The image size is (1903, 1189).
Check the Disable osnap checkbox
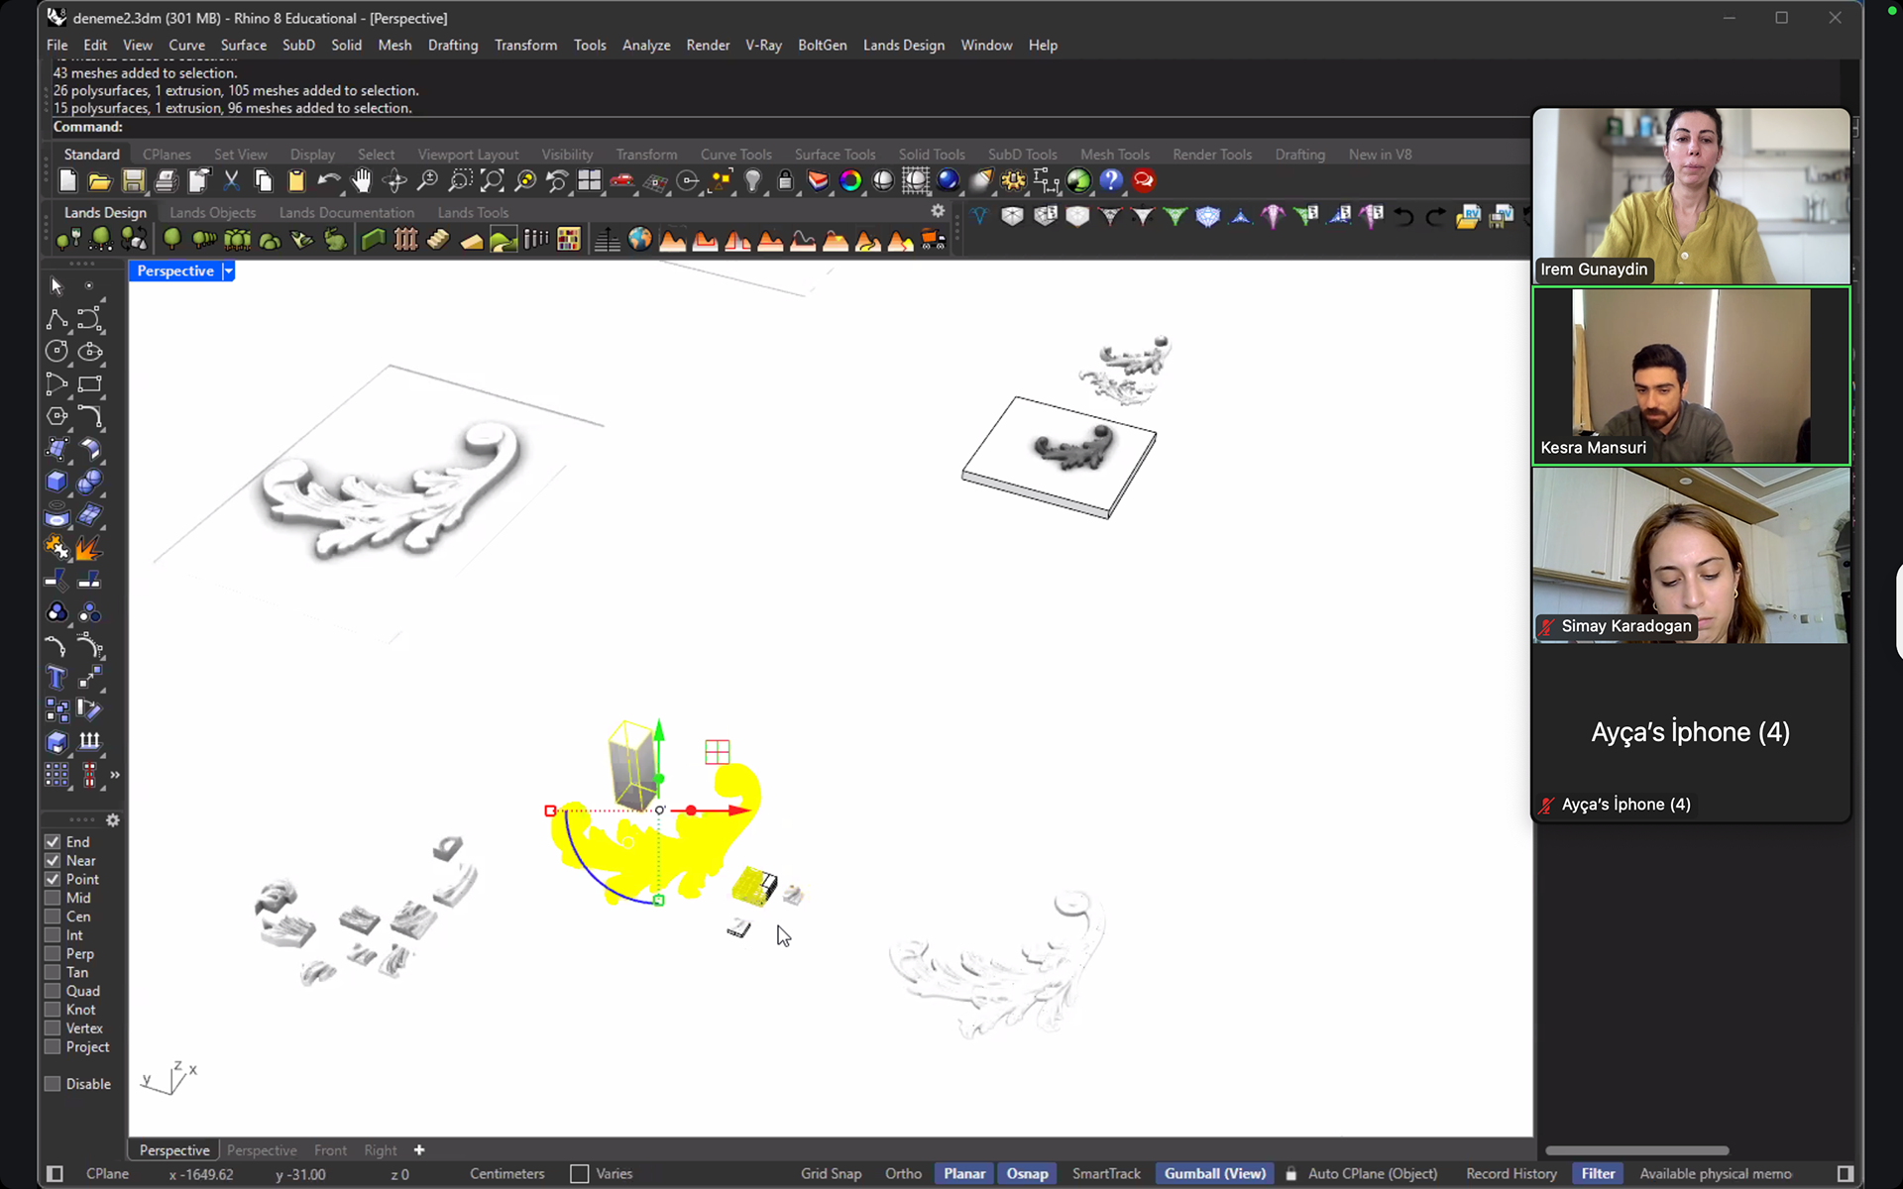[x=53, y=1084]
